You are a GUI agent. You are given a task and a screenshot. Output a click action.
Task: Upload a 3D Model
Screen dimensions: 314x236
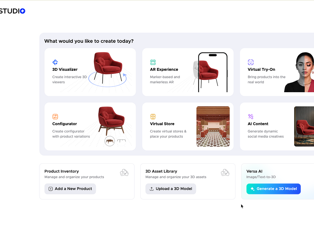point(171,189)
